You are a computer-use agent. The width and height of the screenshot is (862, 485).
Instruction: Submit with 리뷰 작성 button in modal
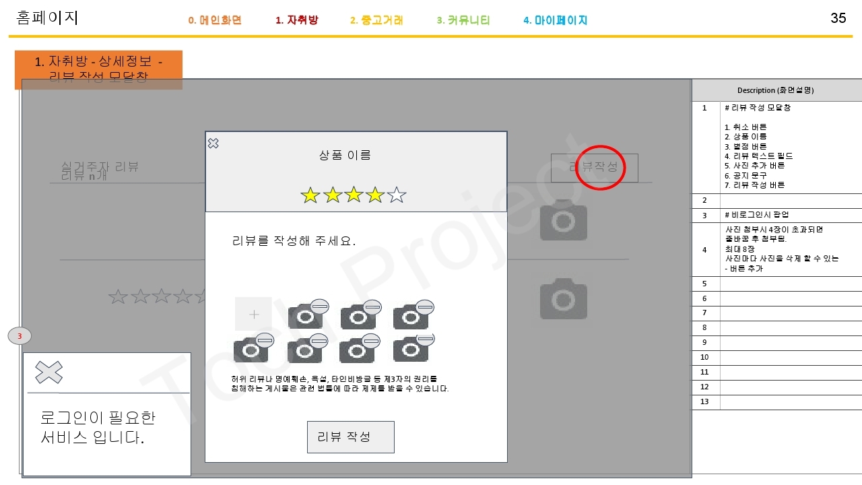(351, 437)
